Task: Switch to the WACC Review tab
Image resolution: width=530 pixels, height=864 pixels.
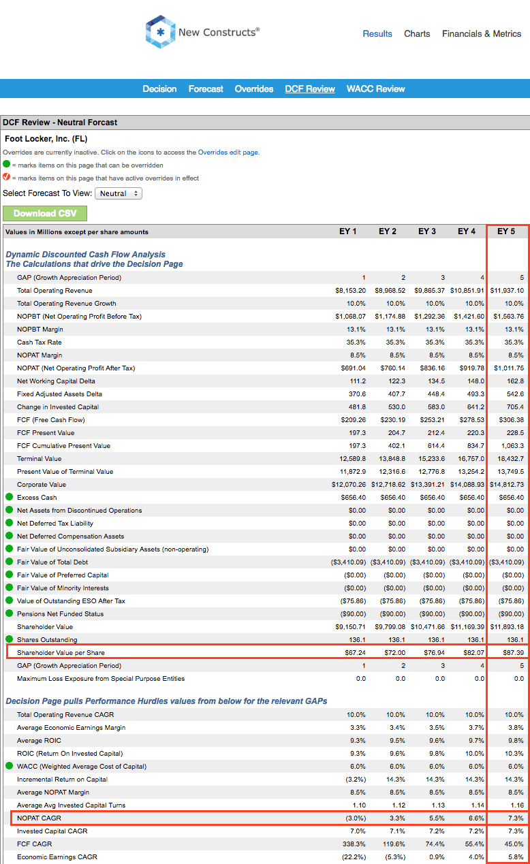Action: pyautogui.click(x=375, y=89)
